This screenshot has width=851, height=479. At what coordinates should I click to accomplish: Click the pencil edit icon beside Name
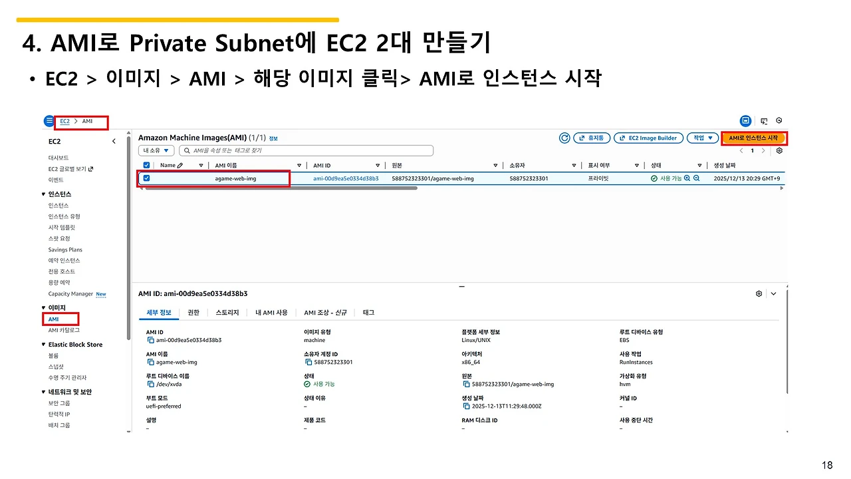pyautogui.click(x=180, y=165)
